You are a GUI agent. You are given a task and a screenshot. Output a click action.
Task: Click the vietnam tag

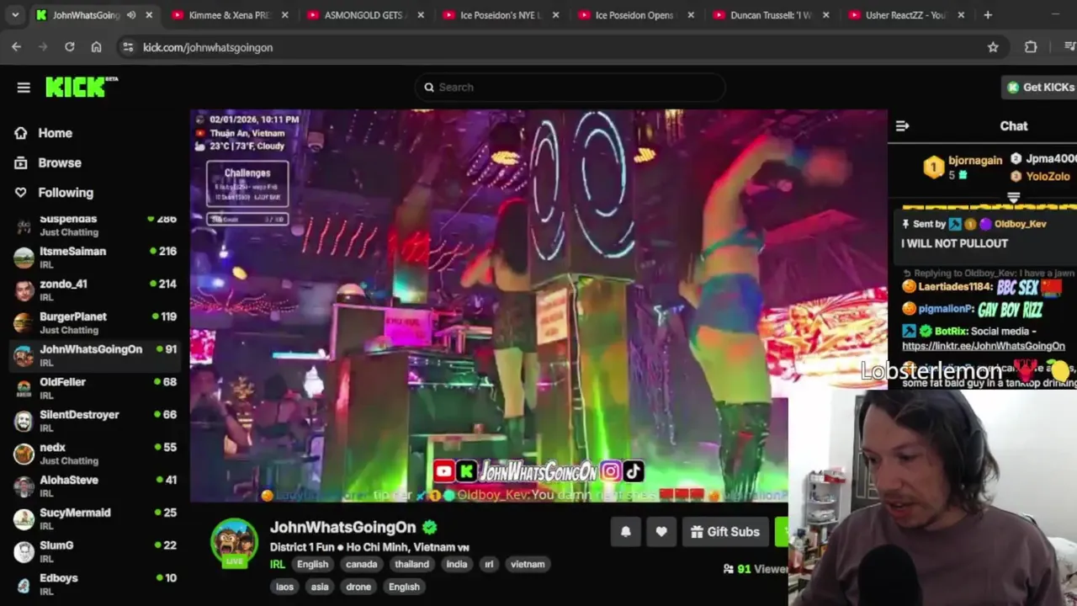pos(528,564)
